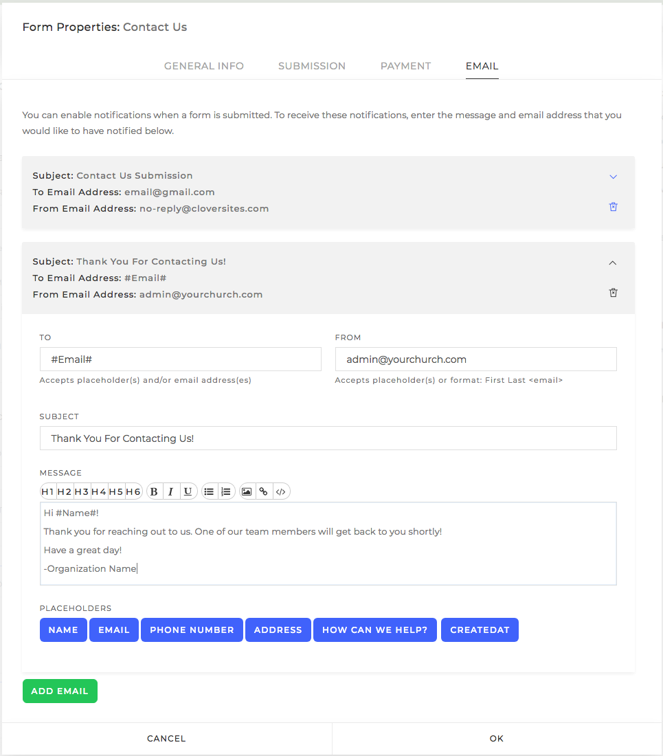Screen dimensions: 663x756
Task: Collapse the Thank You For Contacting Us email
Action: pyautogui.click(x=613, y=263)
